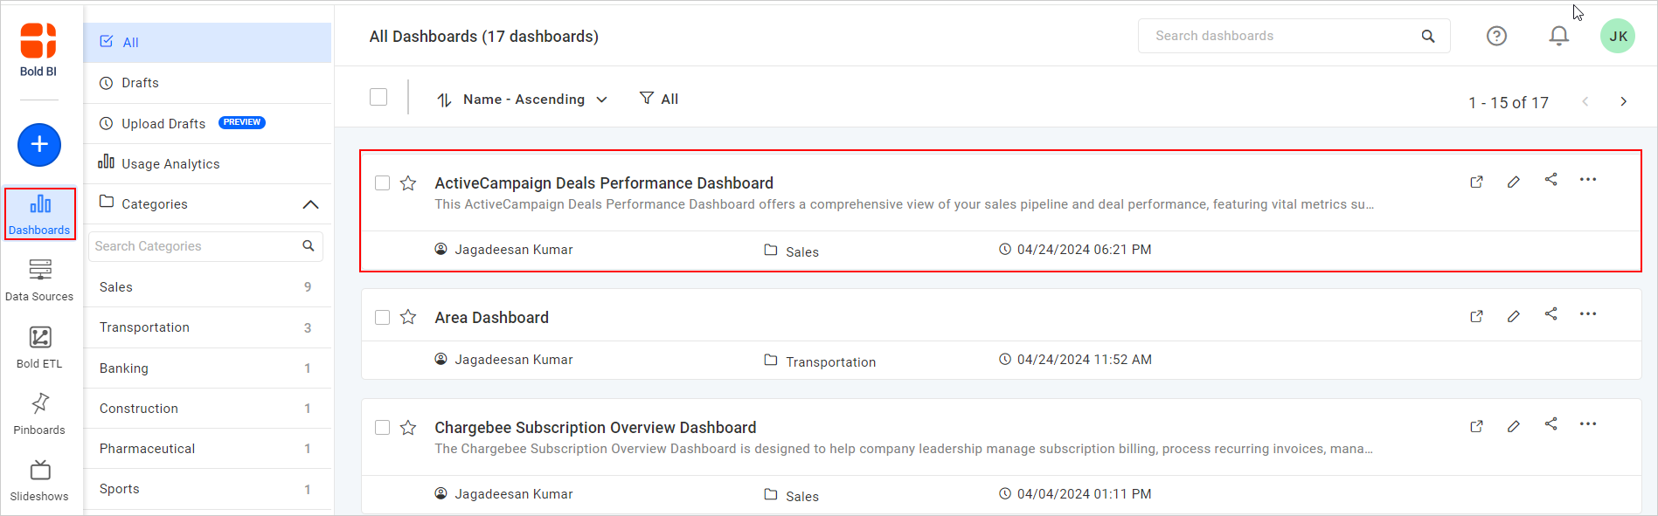Open the notifications bell
The width and height of the screenshot is (1658, 516).
1558,36
